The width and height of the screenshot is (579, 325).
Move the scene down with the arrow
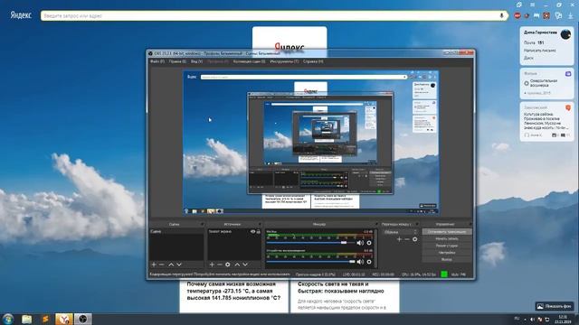pos(179,265)
